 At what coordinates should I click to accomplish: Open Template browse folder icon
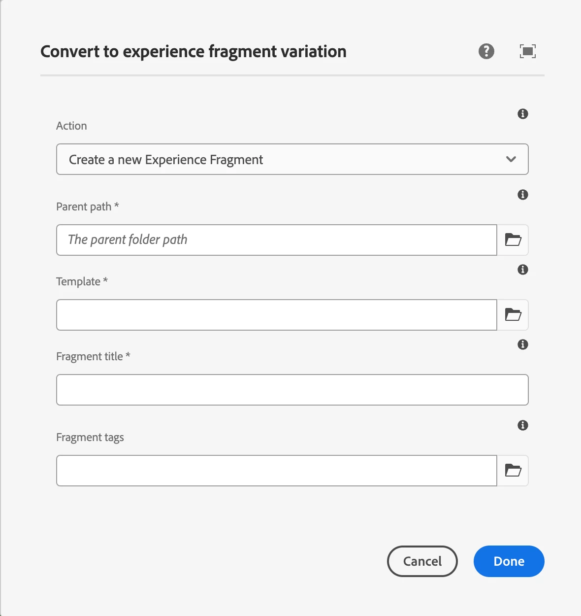[x=513, y=315]
